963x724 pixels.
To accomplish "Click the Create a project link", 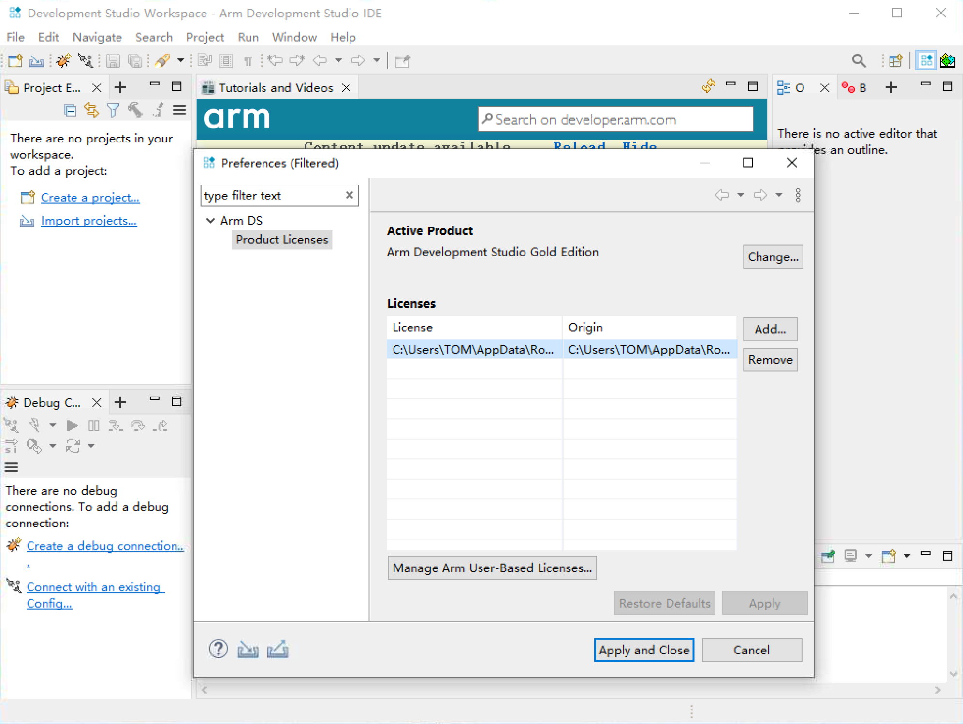I will (90, 198).
